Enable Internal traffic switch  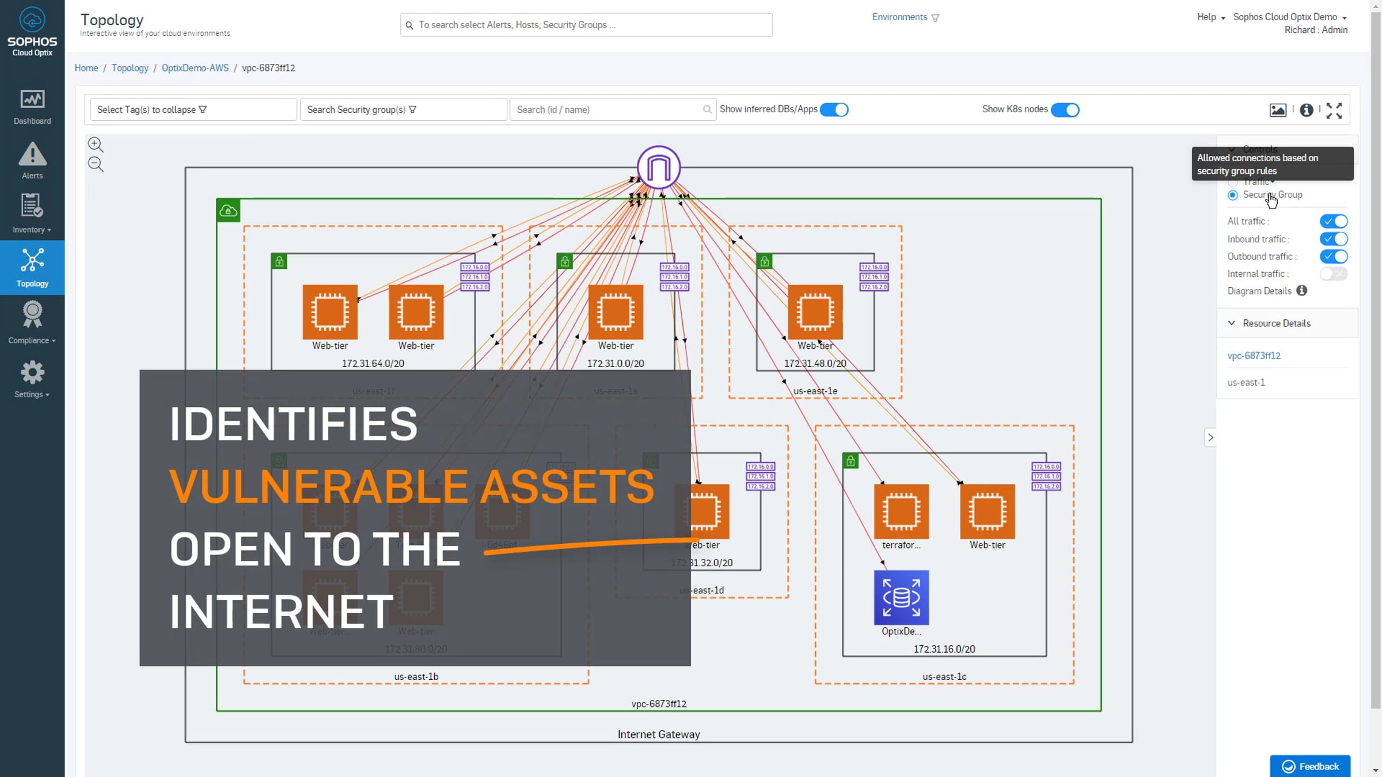pos(1334,274)
